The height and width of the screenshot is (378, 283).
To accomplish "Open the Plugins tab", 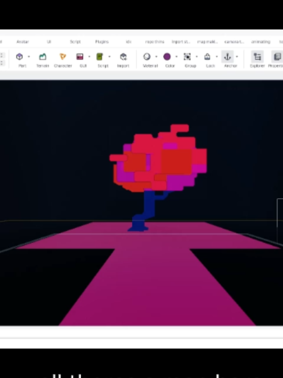I will 102,41.
